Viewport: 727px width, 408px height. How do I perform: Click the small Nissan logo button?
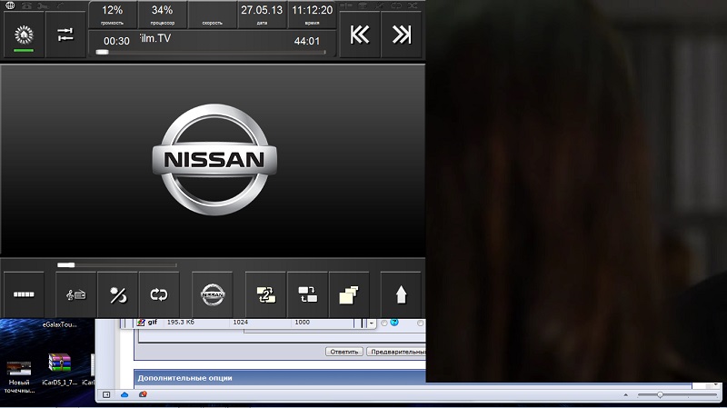click(213, 294)
